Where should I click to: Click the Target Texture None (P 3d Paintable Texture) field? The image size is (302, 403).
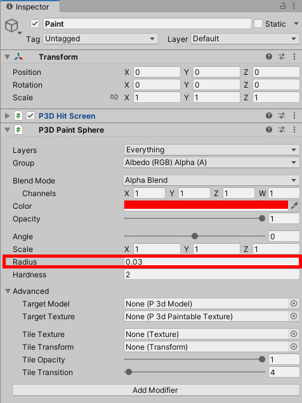[206, 317]
